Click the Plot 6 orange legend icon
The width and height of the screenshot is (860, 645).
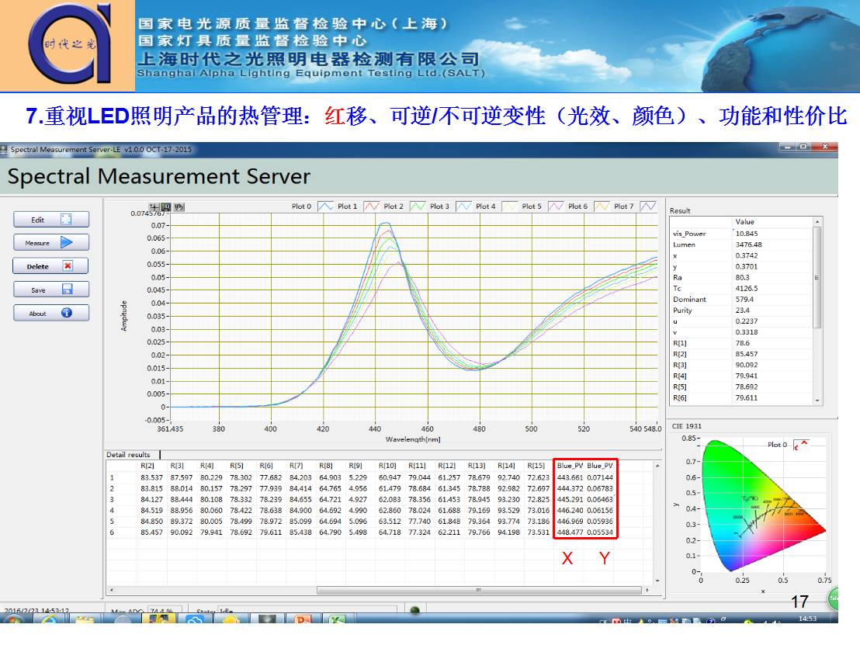(x=602, y=206)
